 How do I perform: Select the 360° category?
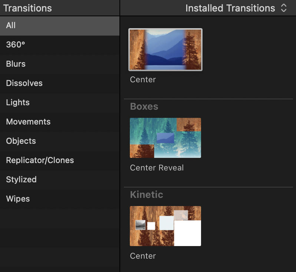point(60,45)
